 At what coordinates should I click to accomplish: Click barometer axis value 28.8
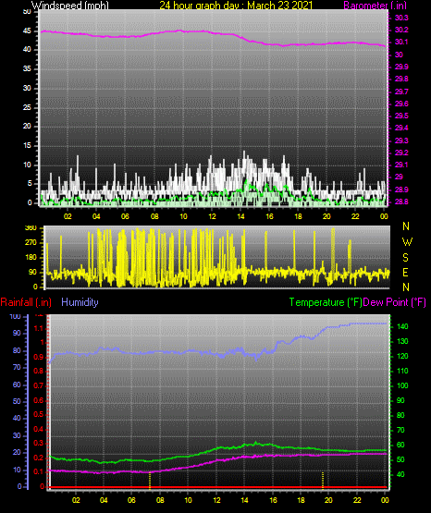click(401, 202)
